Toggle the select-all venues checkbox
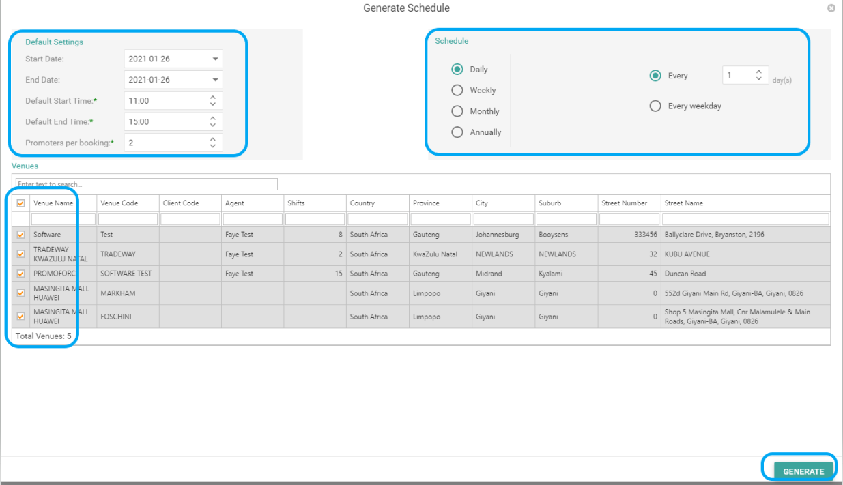Viewport: 843px width, 485px height. [x=21, y=203]
